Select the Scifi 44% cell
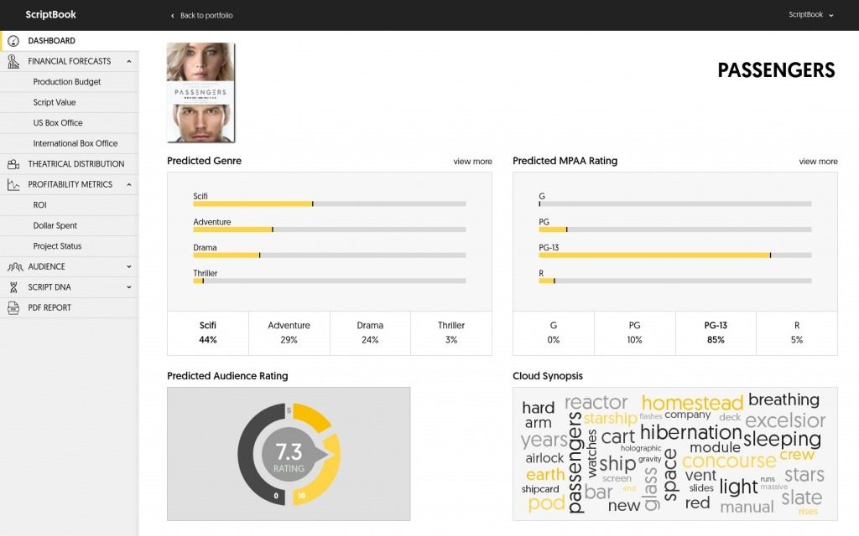The image size is (859, 536). (x=208, y=333)
